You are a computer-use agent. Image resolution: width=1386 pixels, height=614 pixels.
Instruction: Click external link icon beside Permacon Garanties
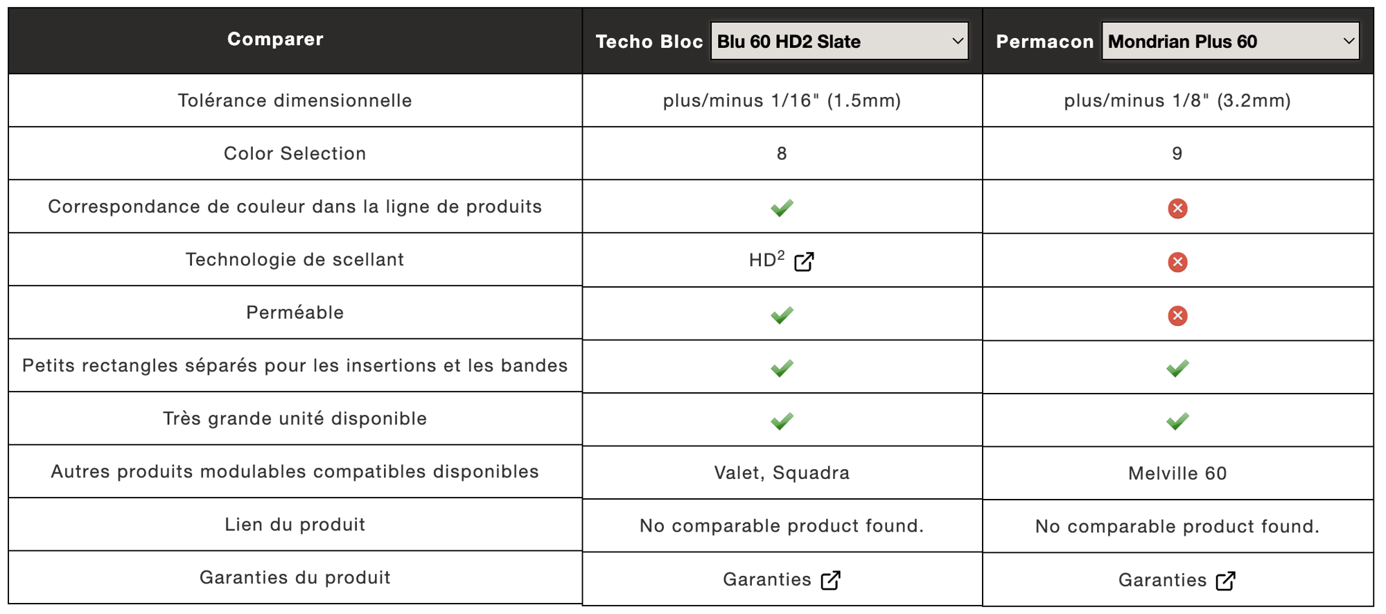(x=1226, y=581)
